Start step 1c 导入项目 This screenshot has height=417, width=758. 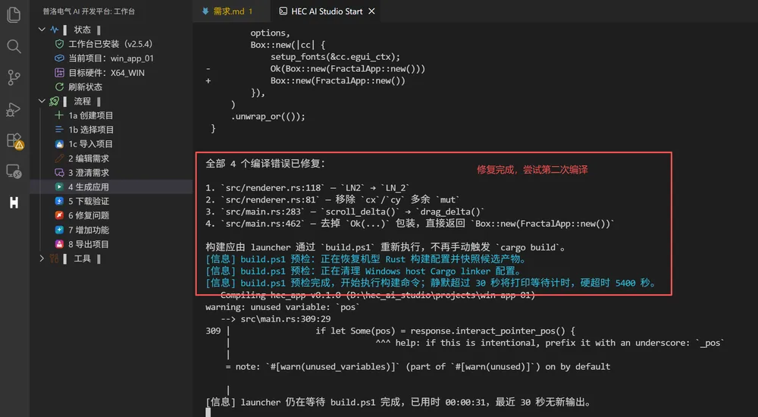coord(111,144)
